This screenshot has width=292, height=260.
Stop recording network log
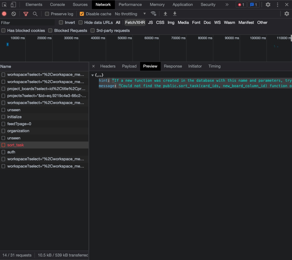[x=4, y=14]
